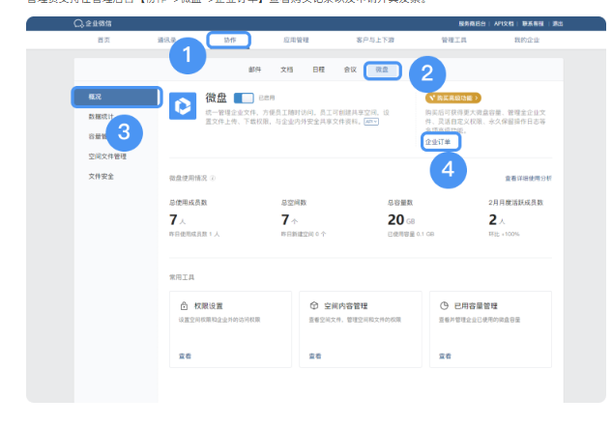
Task: Click the lock icon beside 权限设置
Action: 184,305
